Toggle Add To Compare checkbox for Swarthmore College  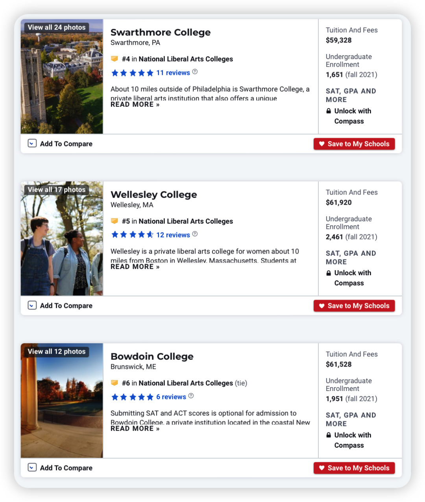pyautogui.click(x=32, y=144)
